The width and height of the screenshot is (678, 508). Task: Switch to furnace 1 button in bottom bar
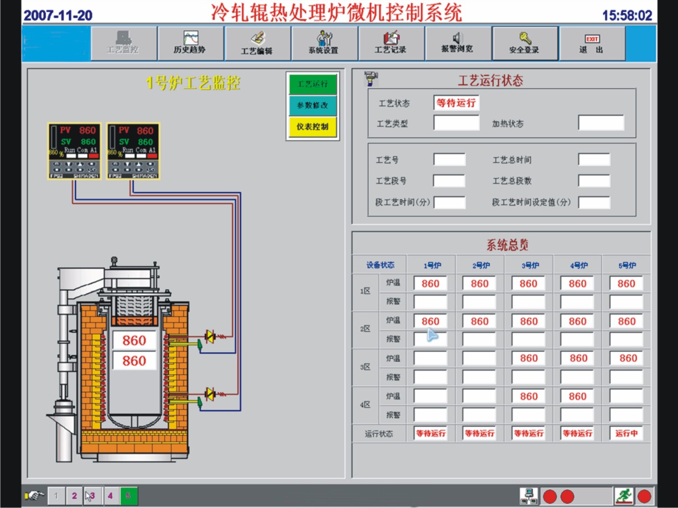coord(56,496)
